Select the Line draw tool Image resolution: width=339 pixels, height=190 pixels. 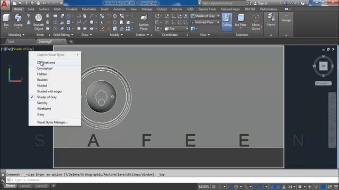(x=85, y=22)
